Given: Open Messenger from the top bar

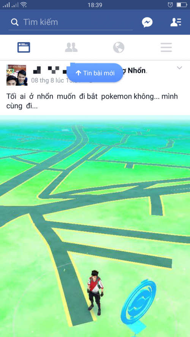Looking at the screenshot, I should [x=147, y=22].
